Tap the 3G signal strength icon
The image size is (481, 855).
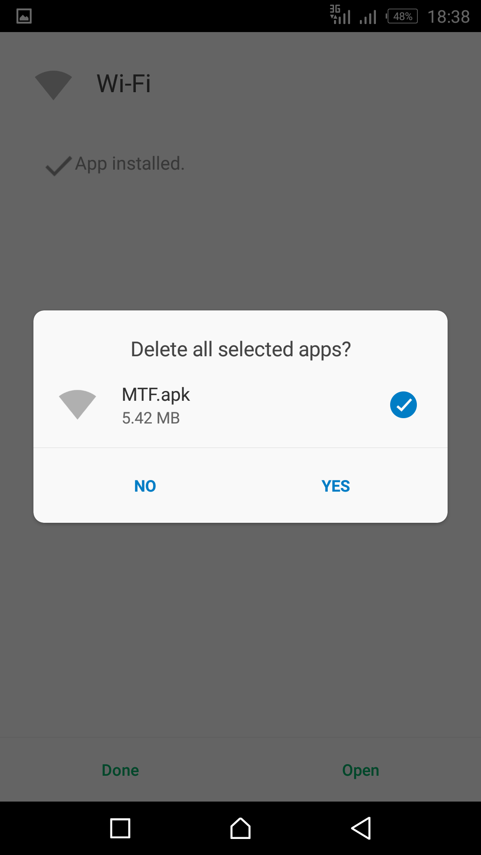[x=340, y=15]
